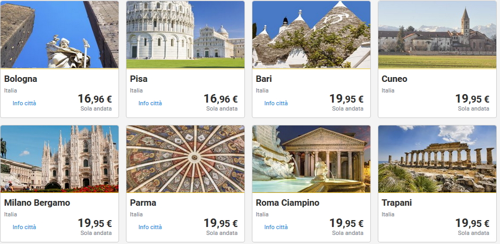Click Info città under Pisa
This screenshot has width=500, height=244.
[150, 103]
